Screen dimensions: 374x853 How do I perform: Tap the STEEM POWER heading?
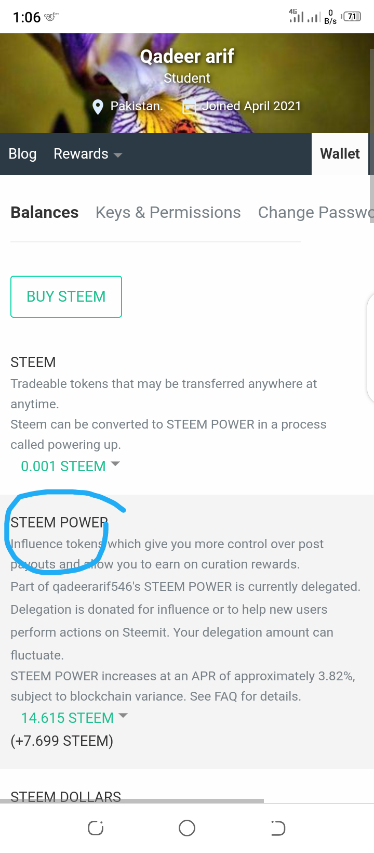59,522
